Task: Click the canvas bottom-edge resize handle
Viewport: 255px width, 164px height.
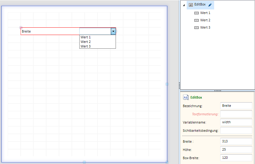Action: (84, 162)
